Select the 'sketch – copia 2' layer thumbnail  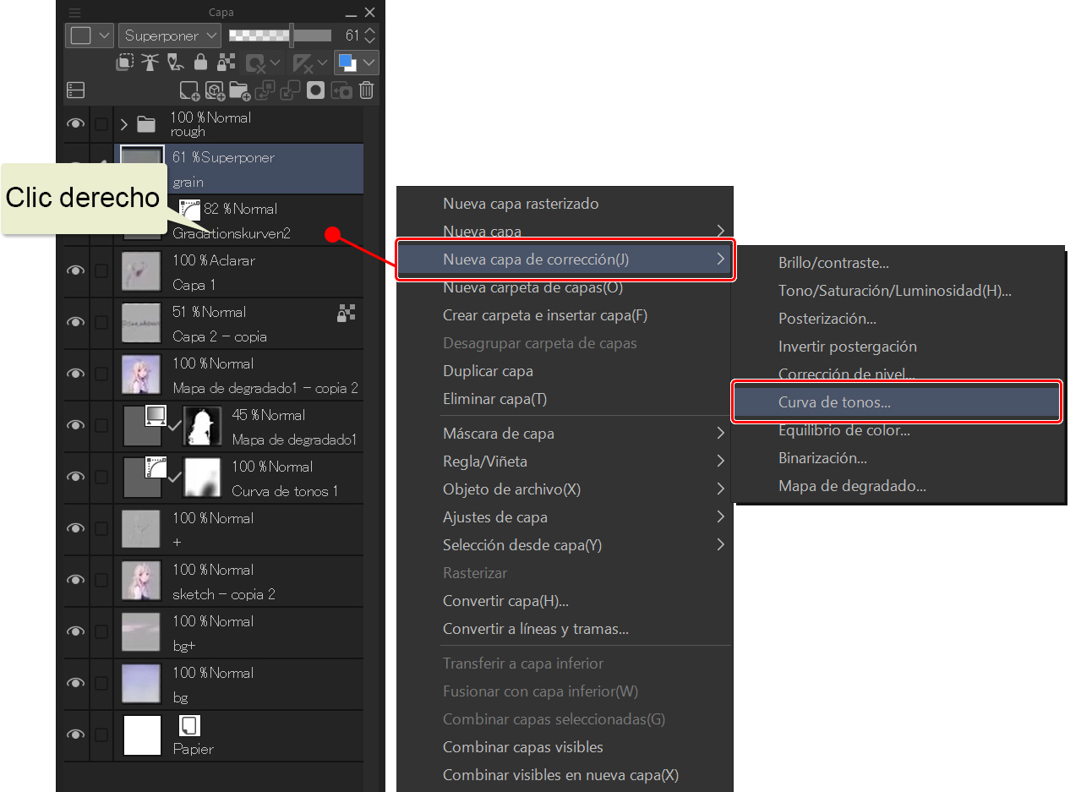click(140, 582)
